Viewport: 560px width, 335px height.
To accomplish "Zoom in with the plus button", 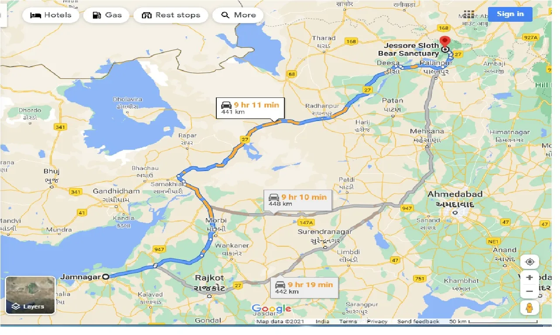I will [x=529, y=278].
